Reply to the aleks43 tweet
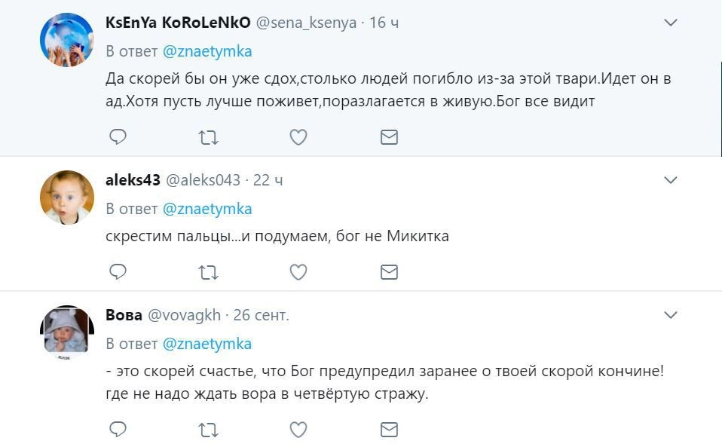Image resolution: width=722 pixels, height=444 pixels. 118,272
